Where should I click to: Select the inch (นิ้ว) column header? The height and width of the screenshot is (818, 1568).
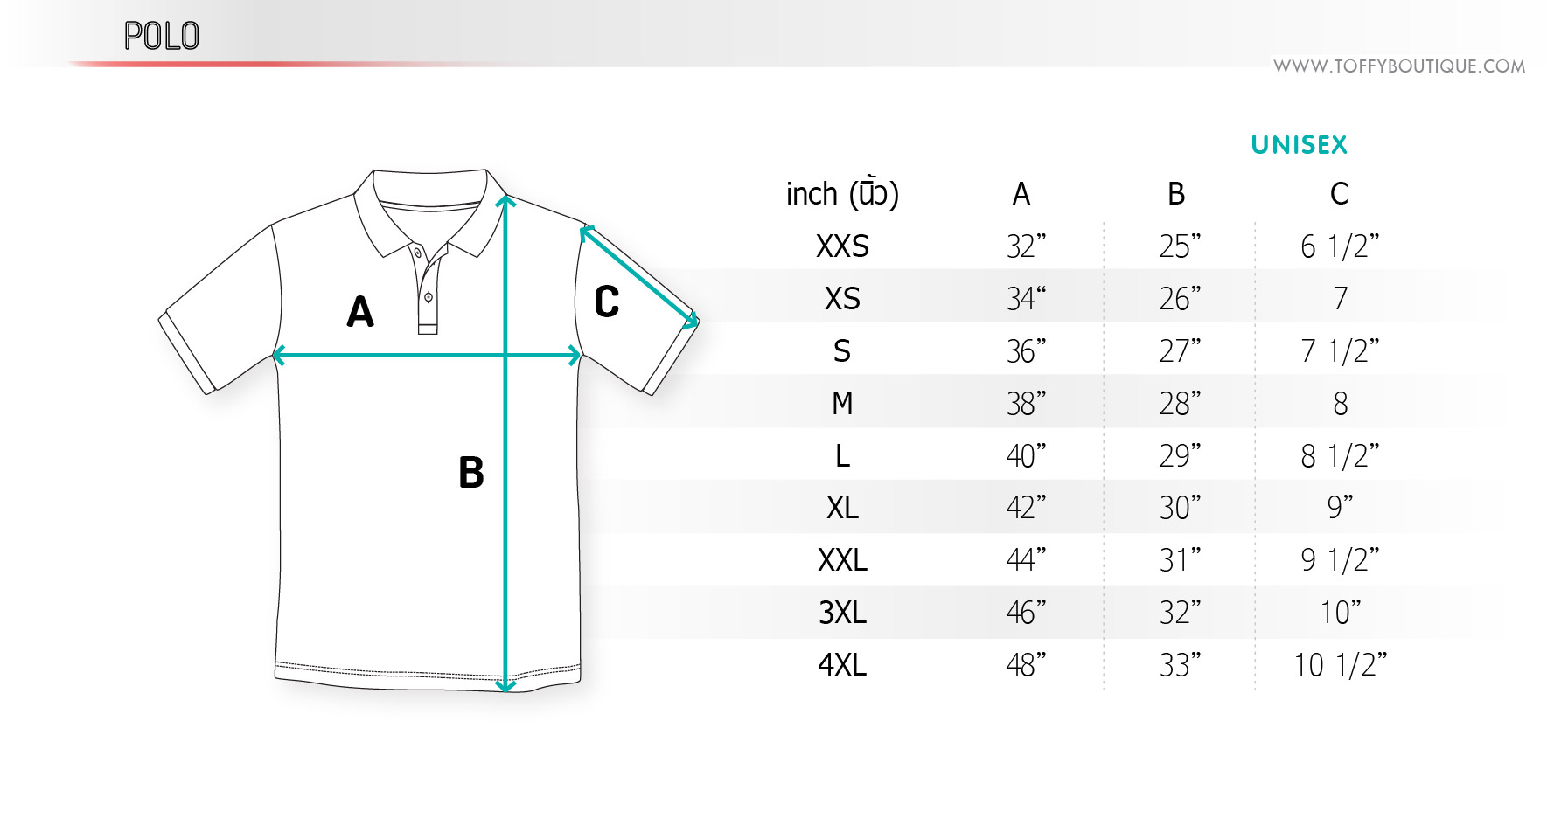(842, 193)
